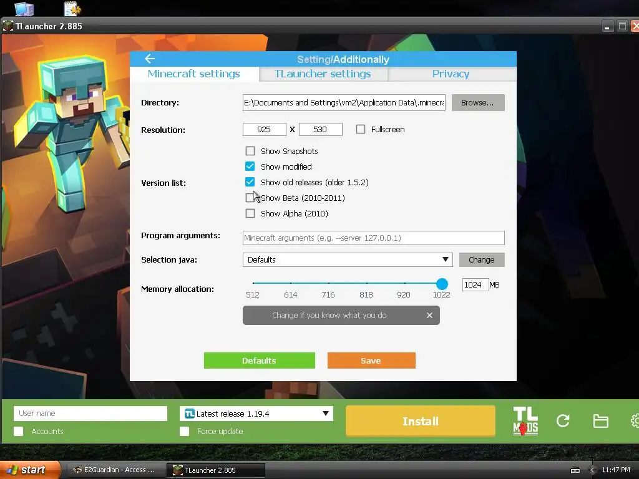This screenshot has height=479, width=639.
Task: Click the yellow Install button
Action: pyautogui.click(x=421, y=421)
